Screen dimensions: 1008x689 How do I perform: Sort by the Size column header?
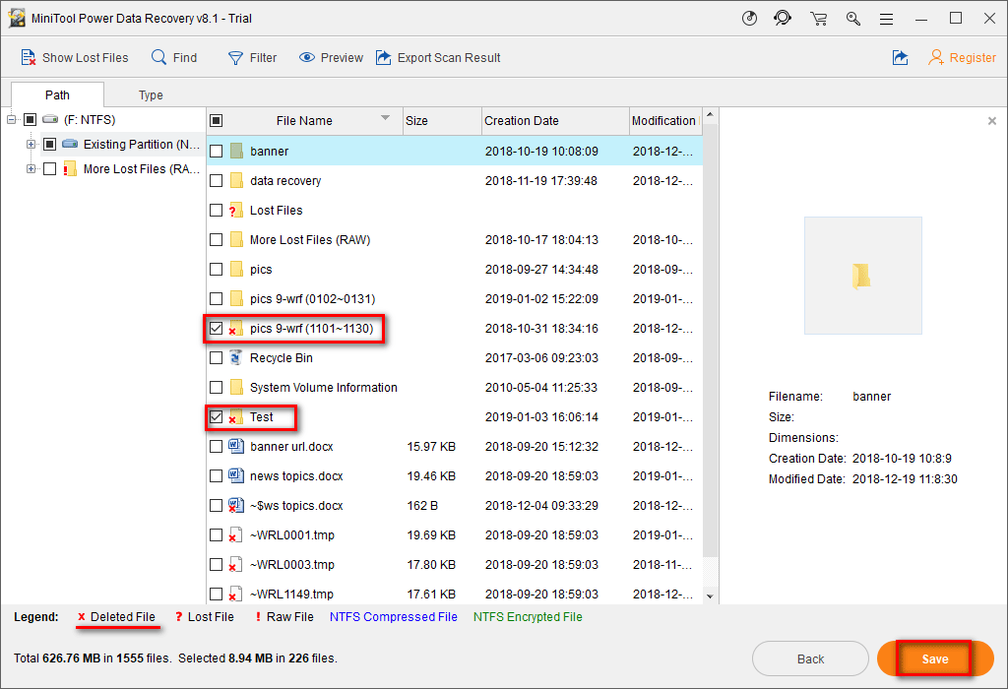pos(442,121)
